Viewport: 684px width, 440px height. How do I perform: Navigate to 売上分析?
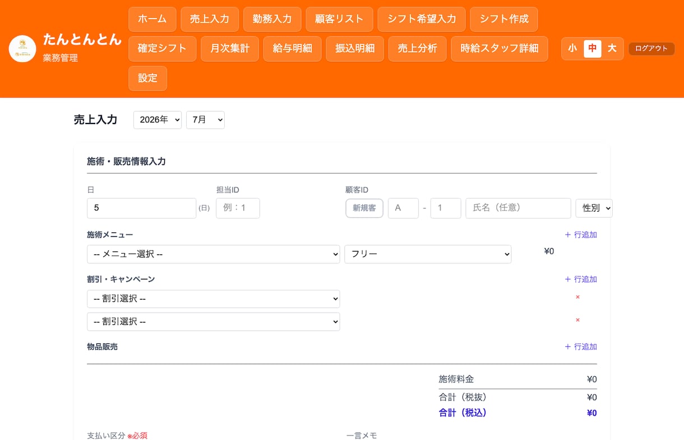[418, 49]
